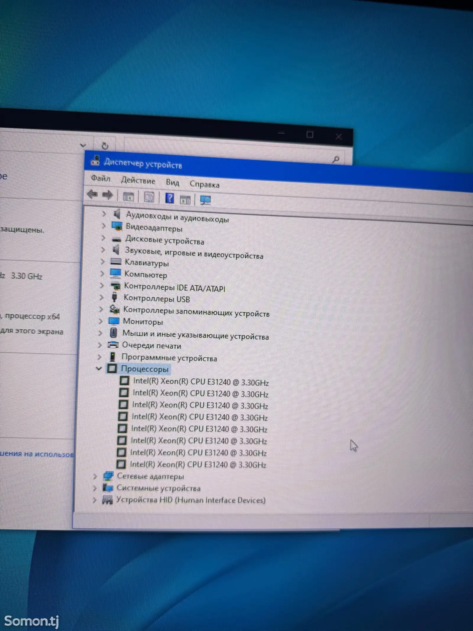Click the action pane toolbar icon
Screen dimensions: 473x631
click(x=185, y=200)
